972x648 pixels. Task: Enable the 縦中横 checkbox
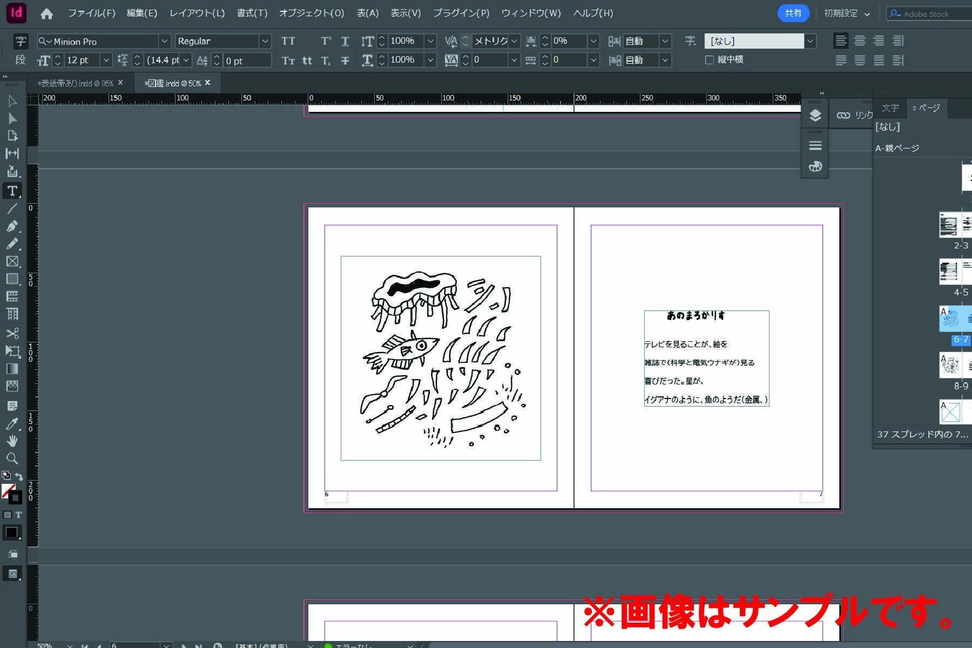pos(710,60)
